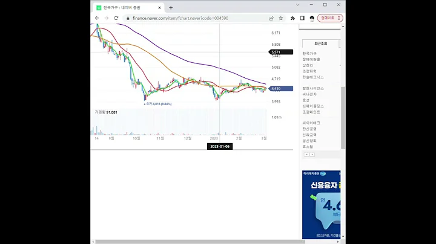The image size is (436, 244).
Task: Open 써니전자 in recent list
Action: click(x=309, y=94)
